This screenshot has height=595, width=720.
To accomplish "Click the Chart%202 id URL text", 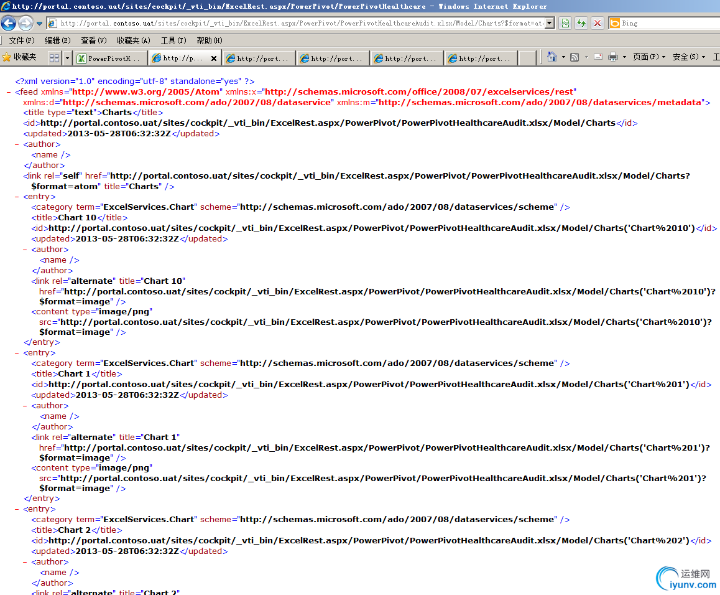I will click(369, 541).
